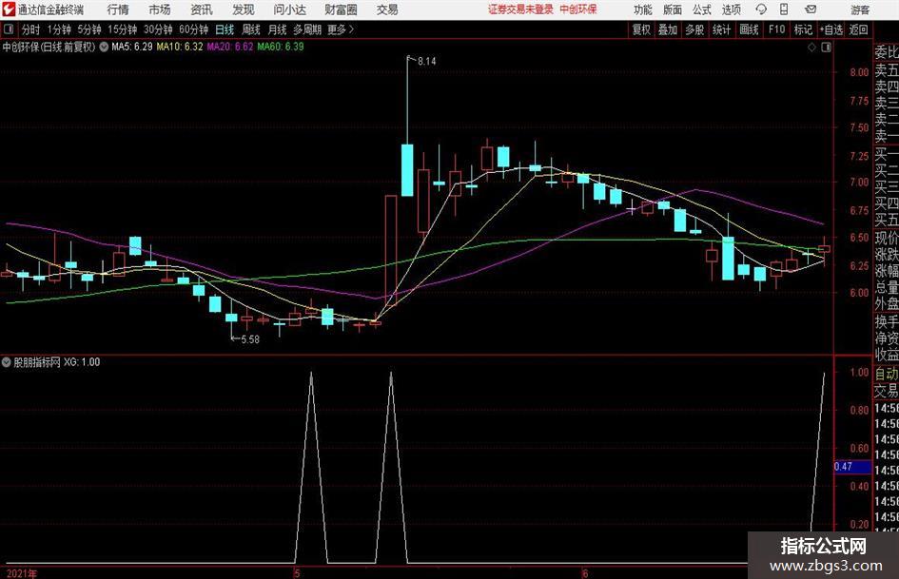Switch to the 分时 chart tab
Viewport: 899px width, 579px height.
(31, 29)
